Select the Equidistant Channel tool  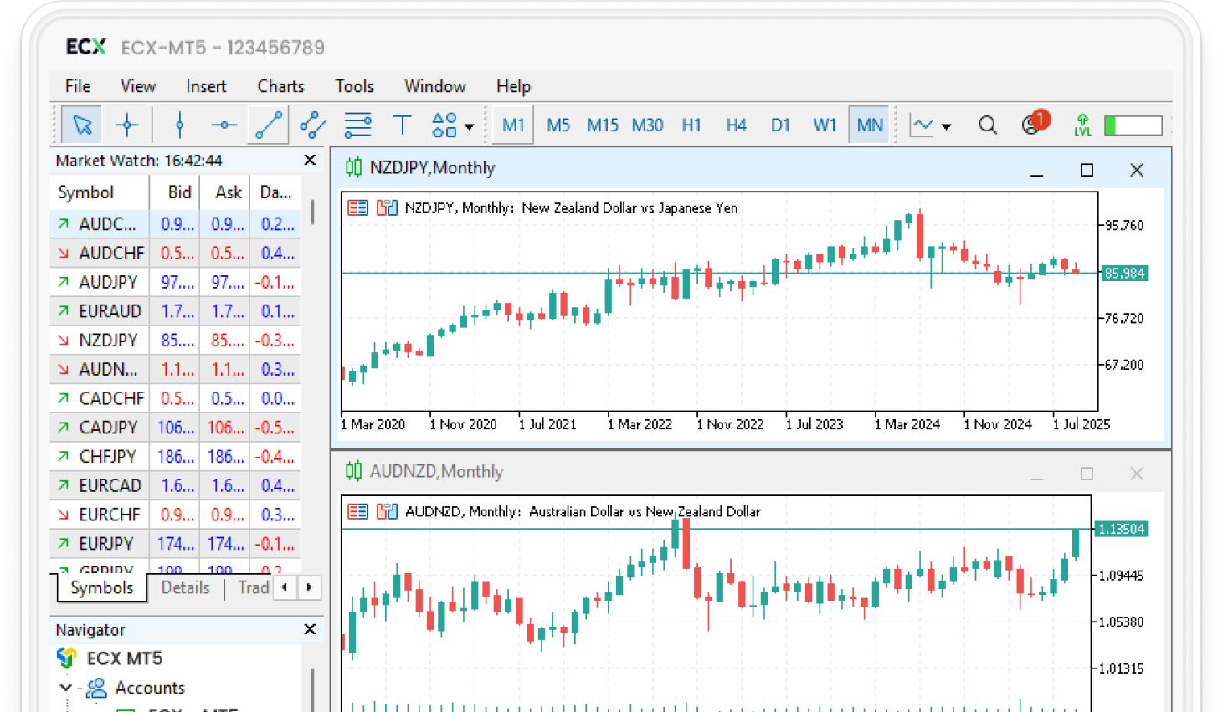[x=312, y=124]
